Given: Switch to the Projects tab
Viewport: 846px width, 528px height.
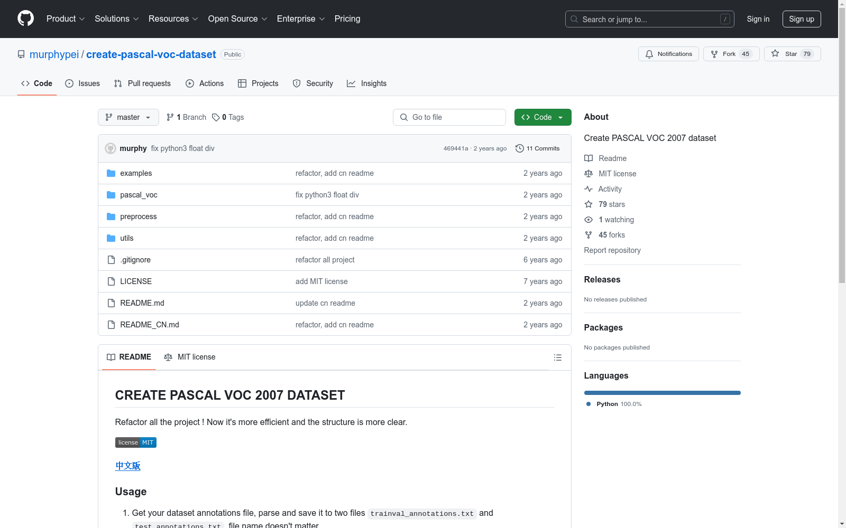Looking at the screenshot, I should click(x=258, y=83).
